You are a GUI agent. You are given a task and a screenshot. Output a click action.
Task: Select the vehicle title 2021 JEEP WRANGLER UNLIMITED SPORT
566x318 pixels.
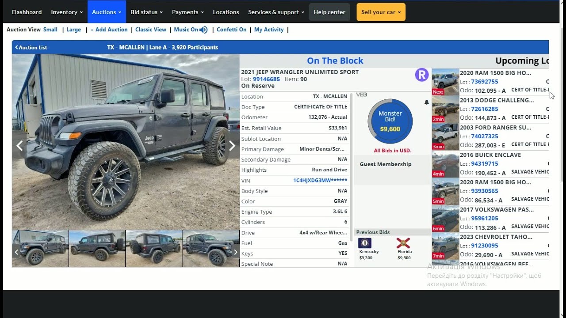300,72
